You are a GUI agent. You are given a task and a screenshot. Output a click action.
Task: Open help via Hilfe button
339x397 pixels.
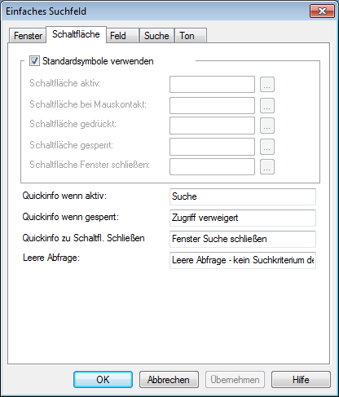point(301,380)
